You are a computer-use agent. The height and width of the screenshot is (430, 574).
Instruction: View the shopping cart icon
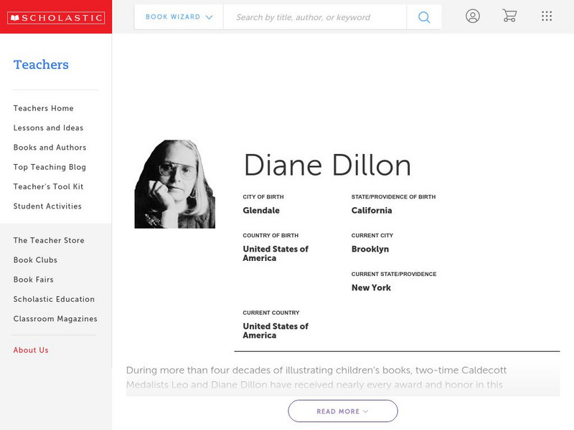[x=509, y=16]
